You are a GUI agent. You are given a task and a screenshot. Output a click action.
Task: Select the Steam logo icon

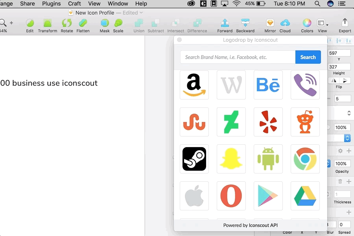pos(194,159)
